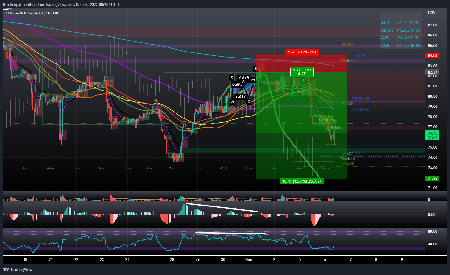Viewport: 450px width, 275px height.
Task: Click the 50% RW-Hi level label
Action: pos(360,99)
